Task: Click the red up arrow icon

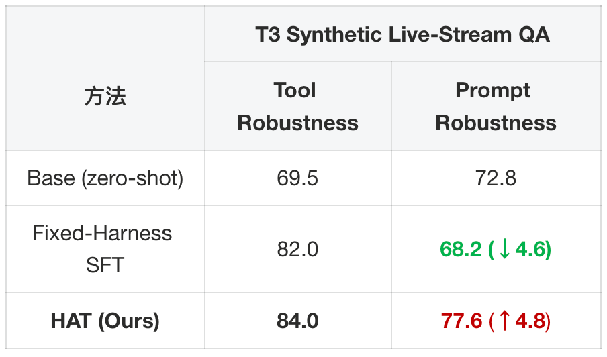Action: click(x=504, y=321)
